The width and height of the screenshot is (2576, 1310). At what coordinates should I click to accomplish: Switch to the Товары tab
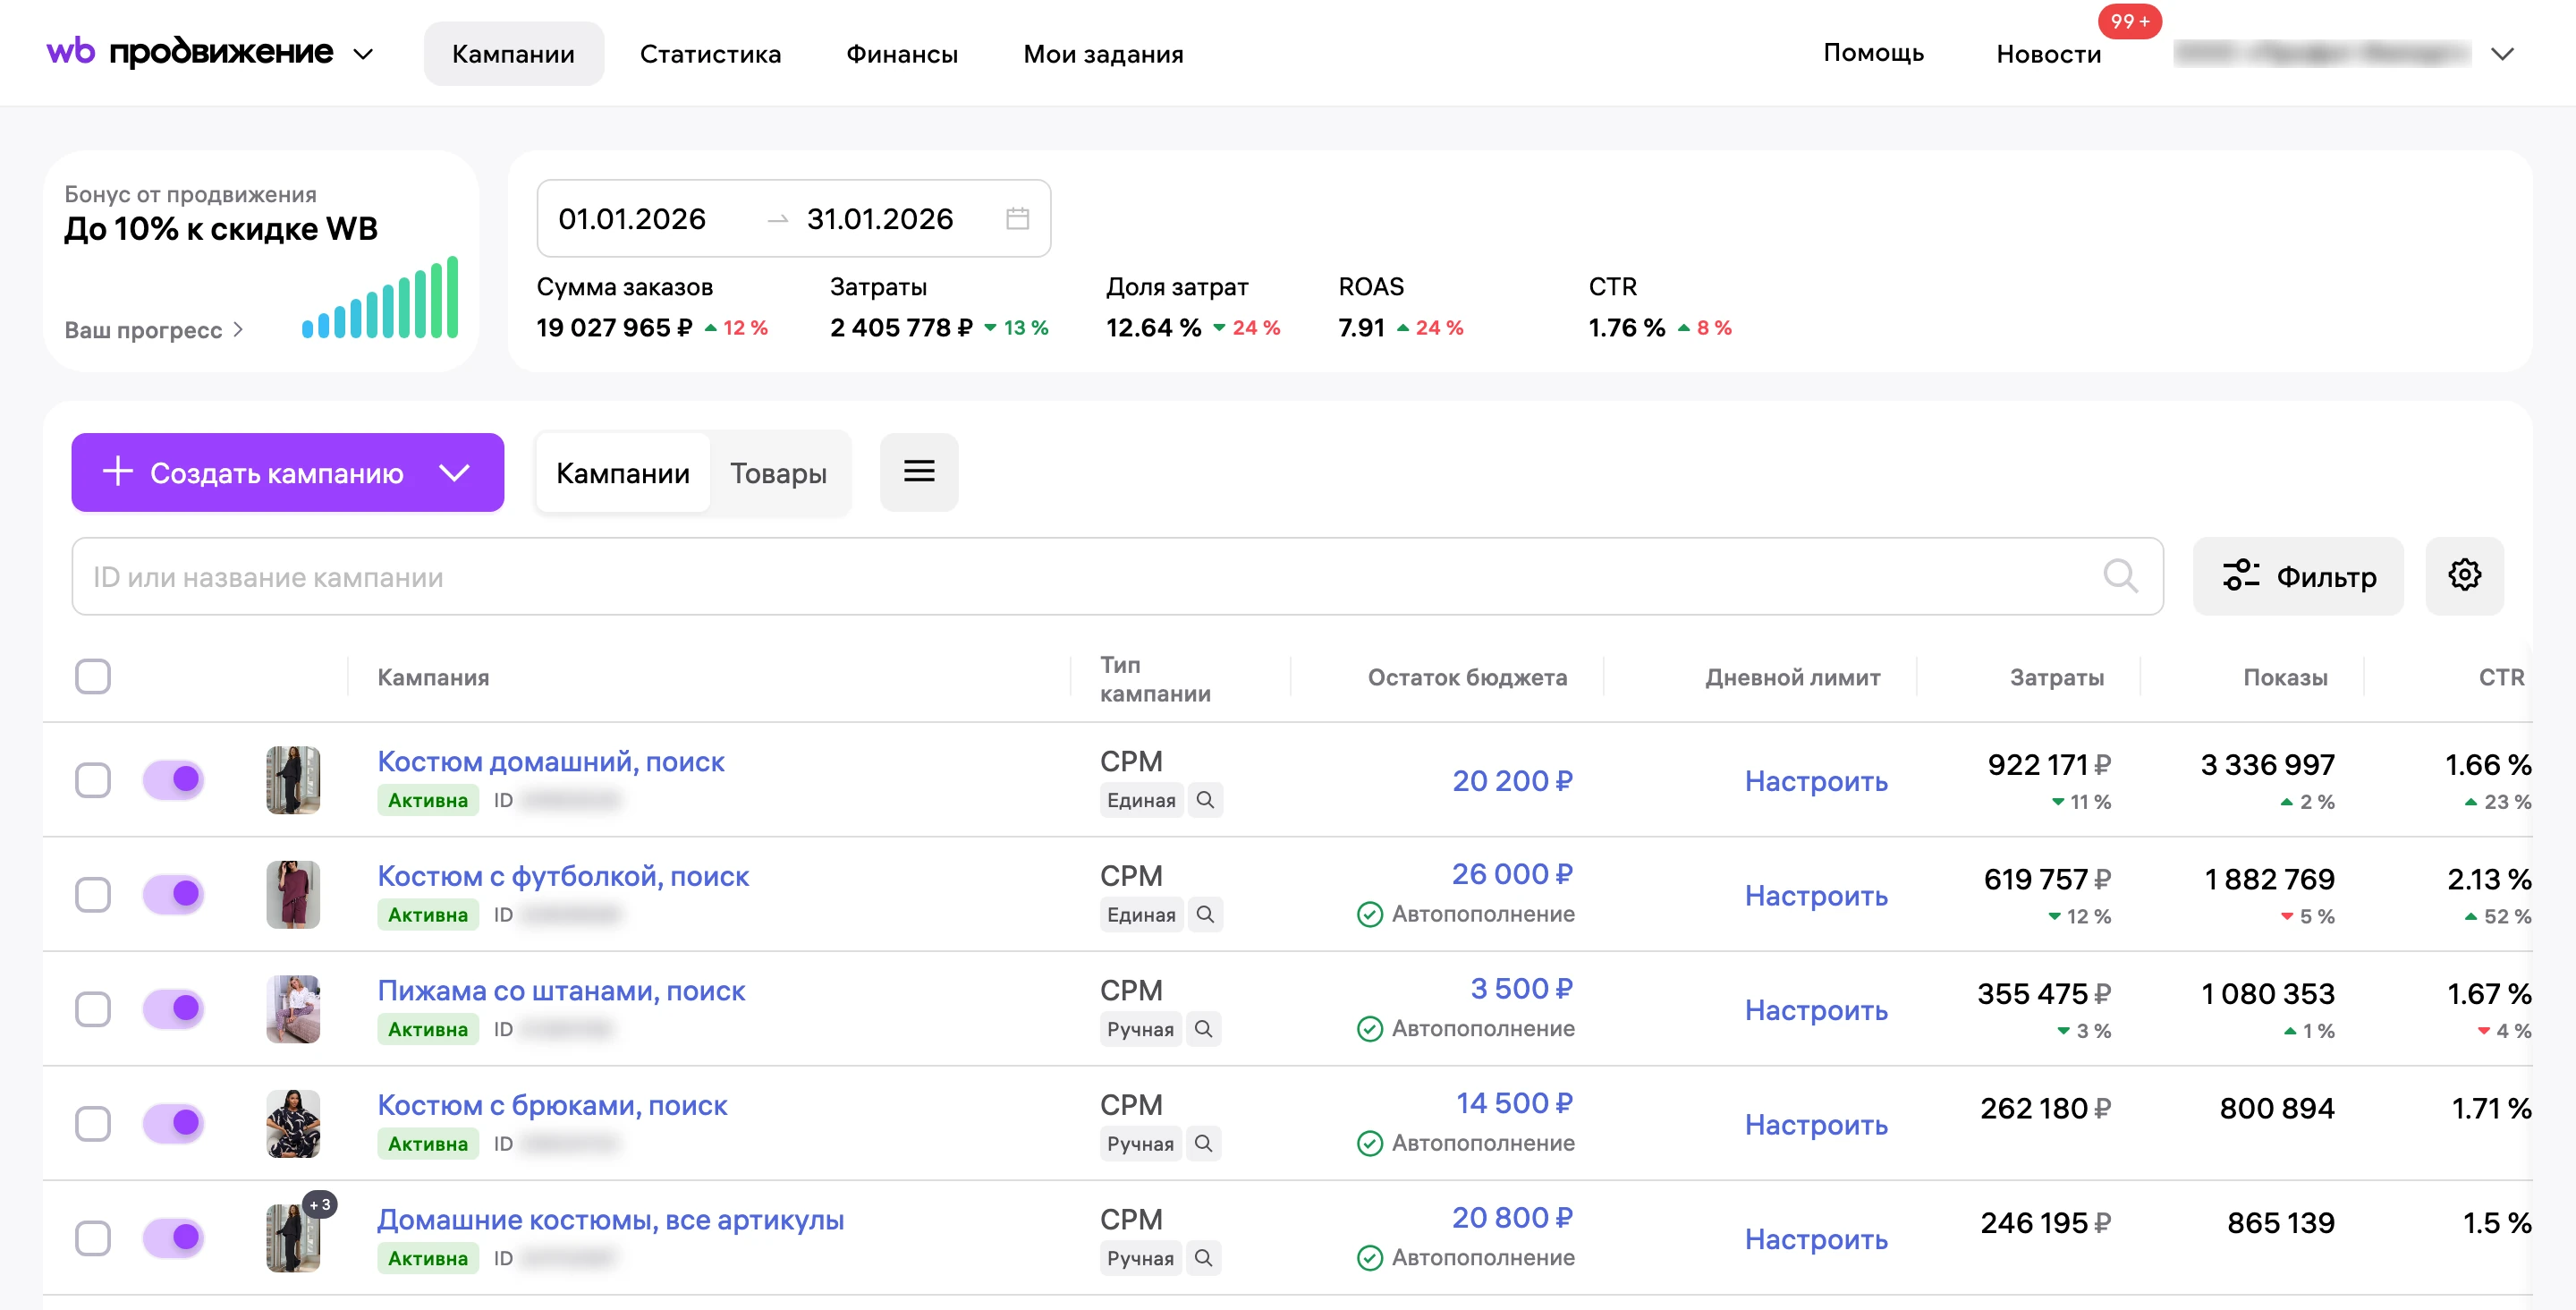pos(778,472)
